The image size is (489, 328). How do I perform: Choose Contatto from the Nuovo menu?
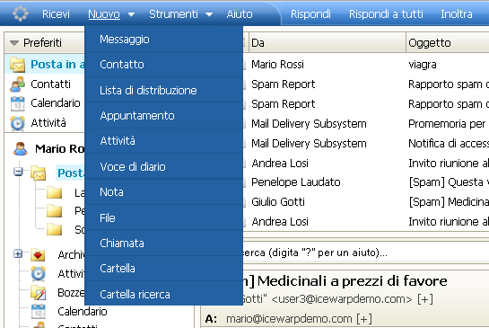point(163,65)
